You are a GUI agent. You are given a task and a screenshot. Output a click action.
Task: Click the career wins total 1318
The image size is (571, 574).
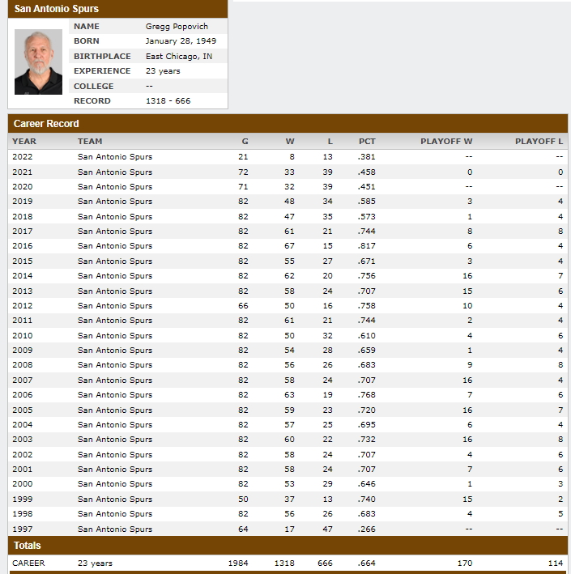coord(284,563)
